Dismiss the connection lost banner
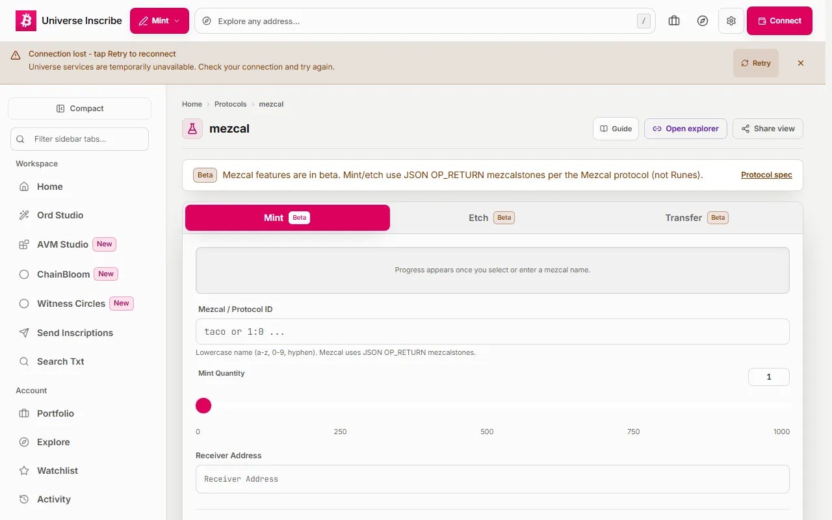The height and width of the screenshot is (520, 832). [801, 63]
